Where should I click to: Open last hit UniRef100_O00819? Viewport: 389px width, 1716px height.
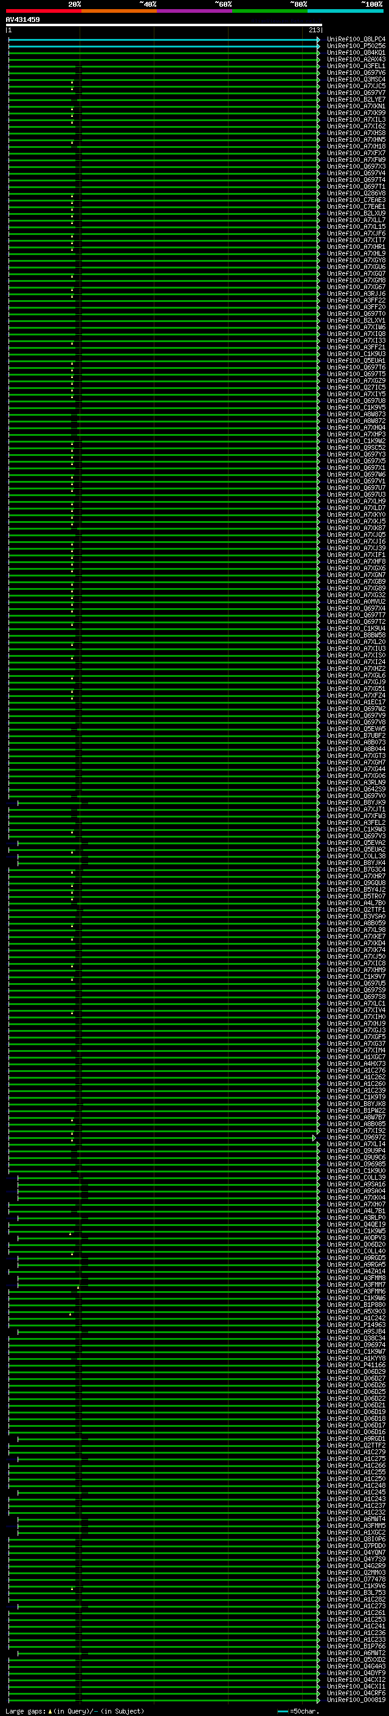pyautogui.click(x=346, y=1700)
